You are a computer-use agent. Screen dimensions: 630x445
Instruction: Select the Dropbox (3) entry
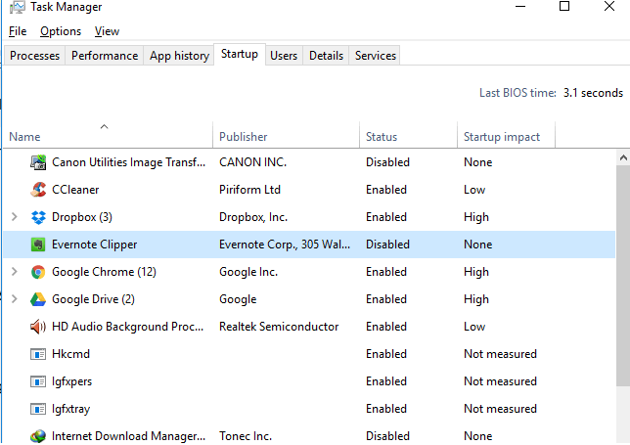82,217
